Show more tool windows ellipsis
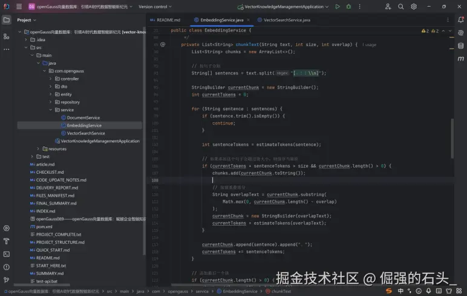467x296 pixels. [x=6, y=50]
